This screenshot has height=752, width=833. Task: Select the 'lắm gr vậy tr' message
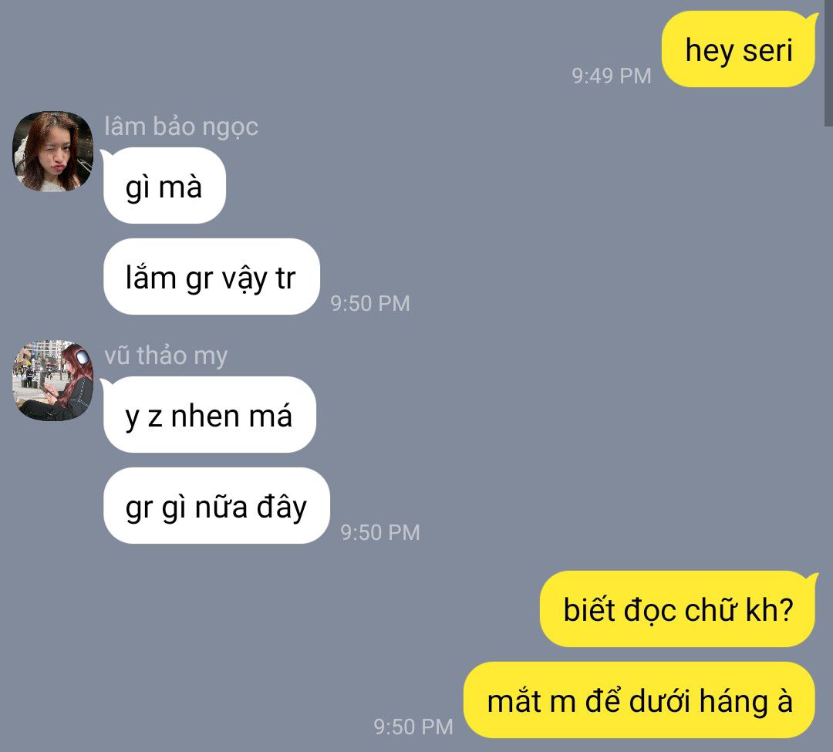coord(211,277)
